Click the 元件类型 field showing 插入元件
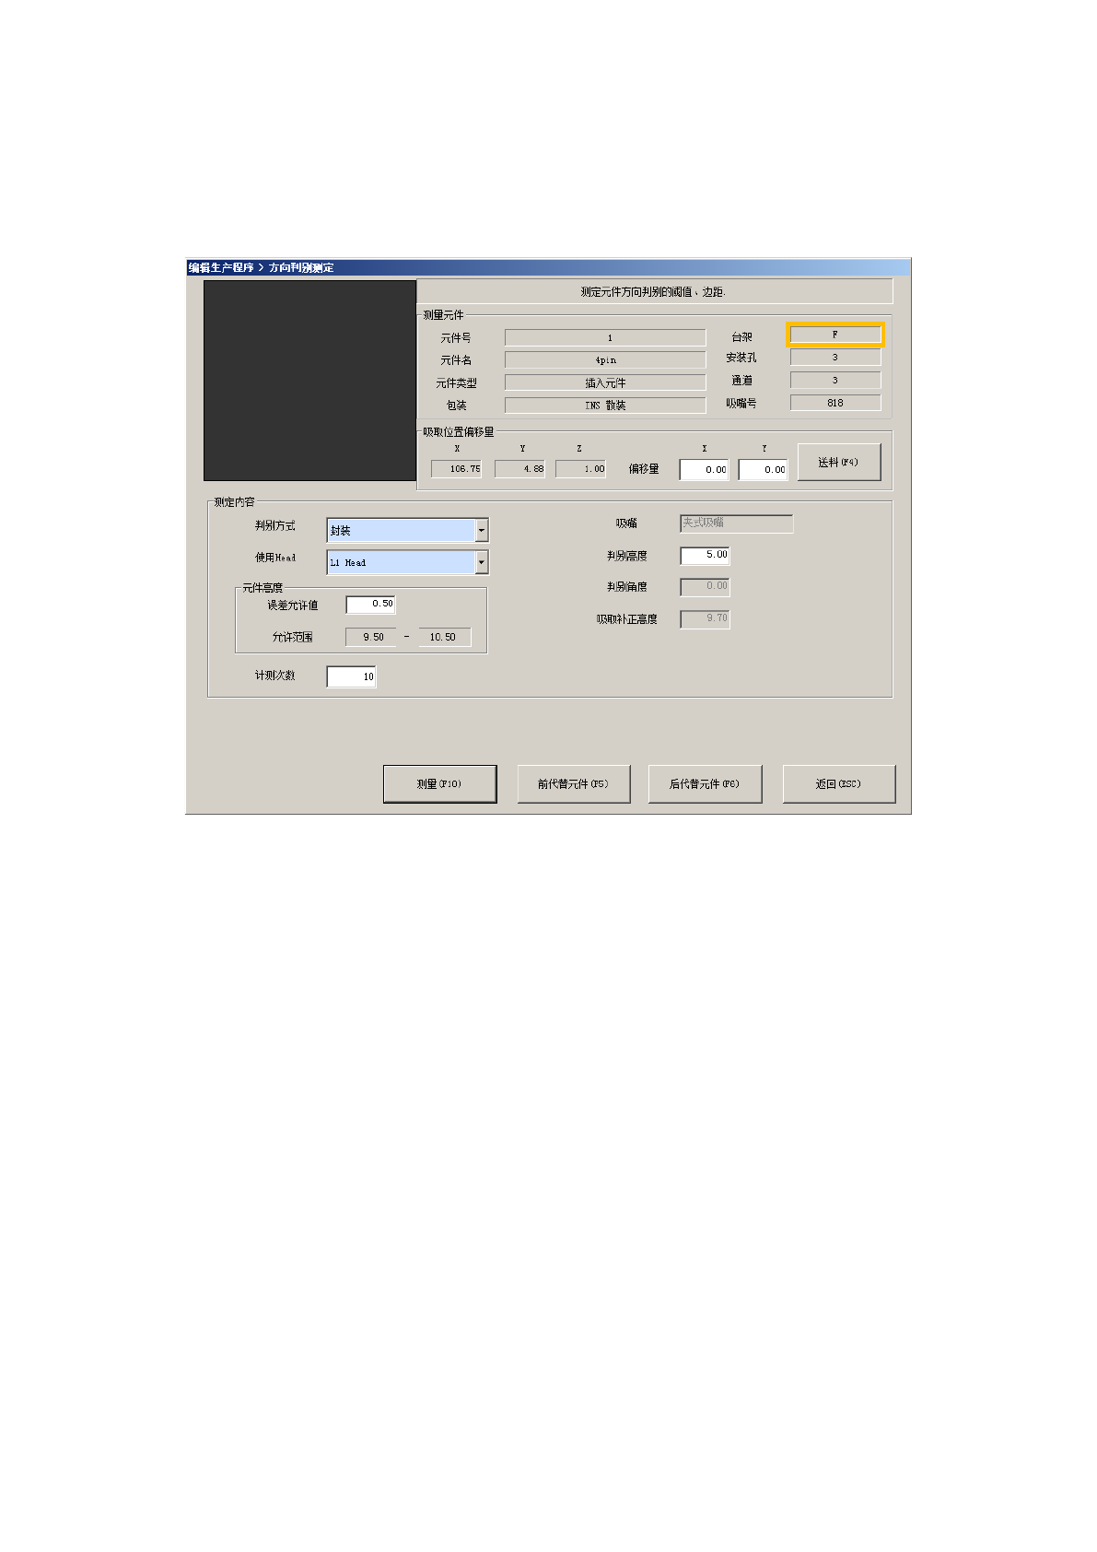Image resolution: width=1097 pixels, height=1552 pixels. tap(605, 382)
